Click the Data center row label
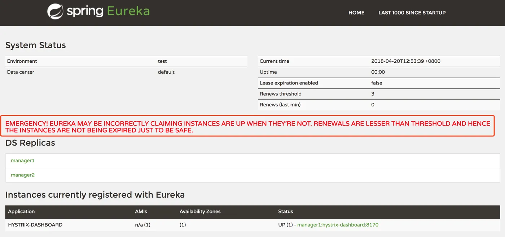 coord(21,72)
